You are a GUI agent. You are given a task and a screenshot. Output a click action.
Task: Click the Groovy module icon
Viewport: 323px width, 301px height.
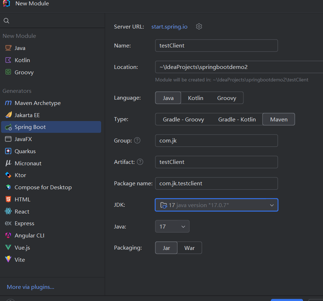pyautogui.click(x=8, y=72)
